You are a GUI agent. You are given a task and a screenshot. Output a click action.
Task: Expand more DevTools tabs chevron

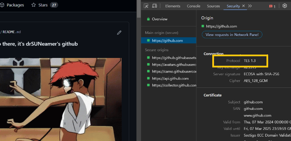(250, 6)
